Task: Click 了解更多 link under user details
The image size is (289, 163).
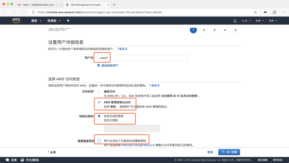Action: [122, 49]
